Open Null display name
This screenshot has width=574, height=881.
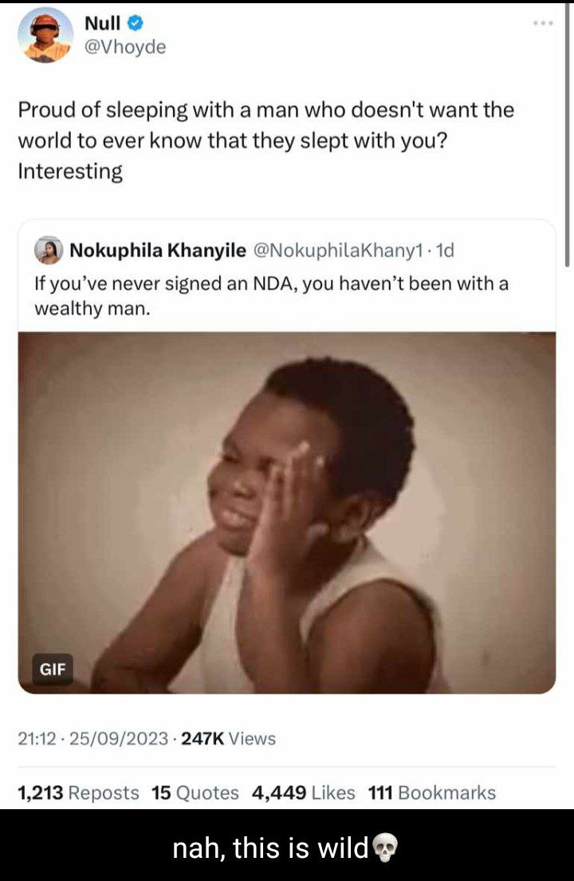click(102, 23)
